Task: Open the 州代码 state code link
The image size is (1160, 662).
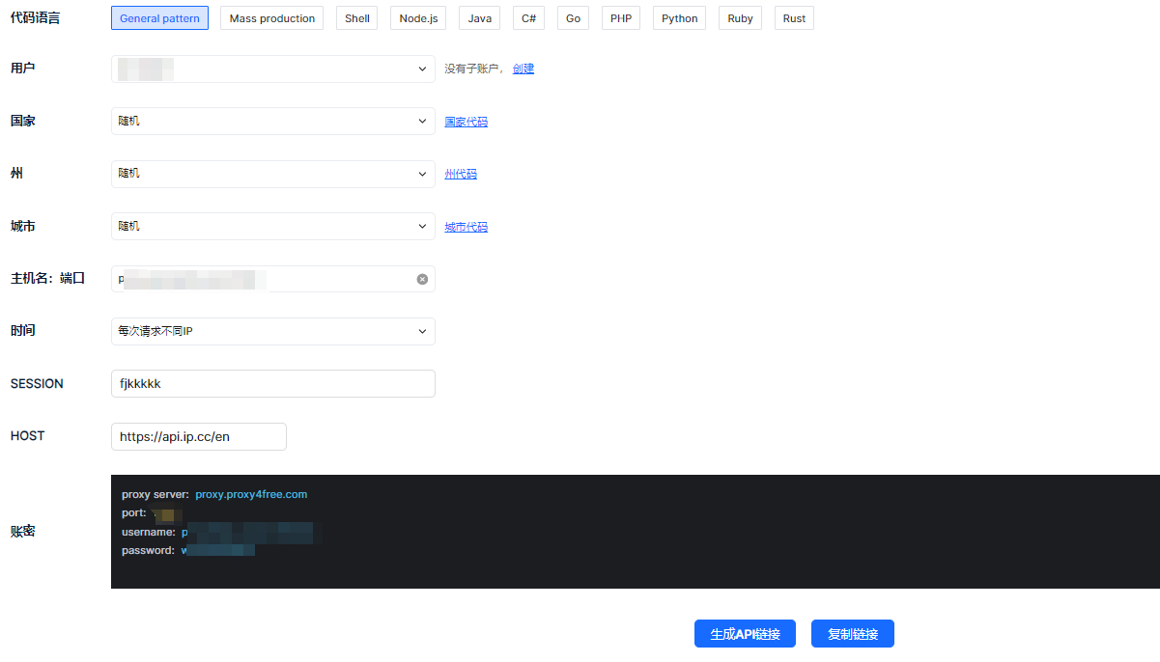Action: pos(461,174)
